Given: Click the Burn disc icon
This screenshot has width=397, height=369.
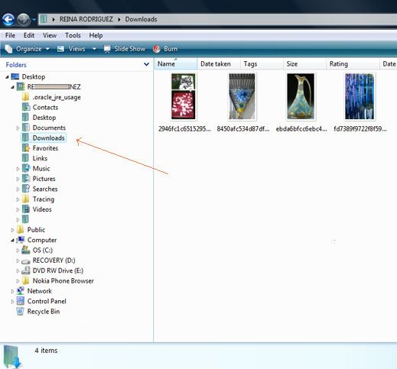Looking at the screenshot, I should click(x=157, y=49).
